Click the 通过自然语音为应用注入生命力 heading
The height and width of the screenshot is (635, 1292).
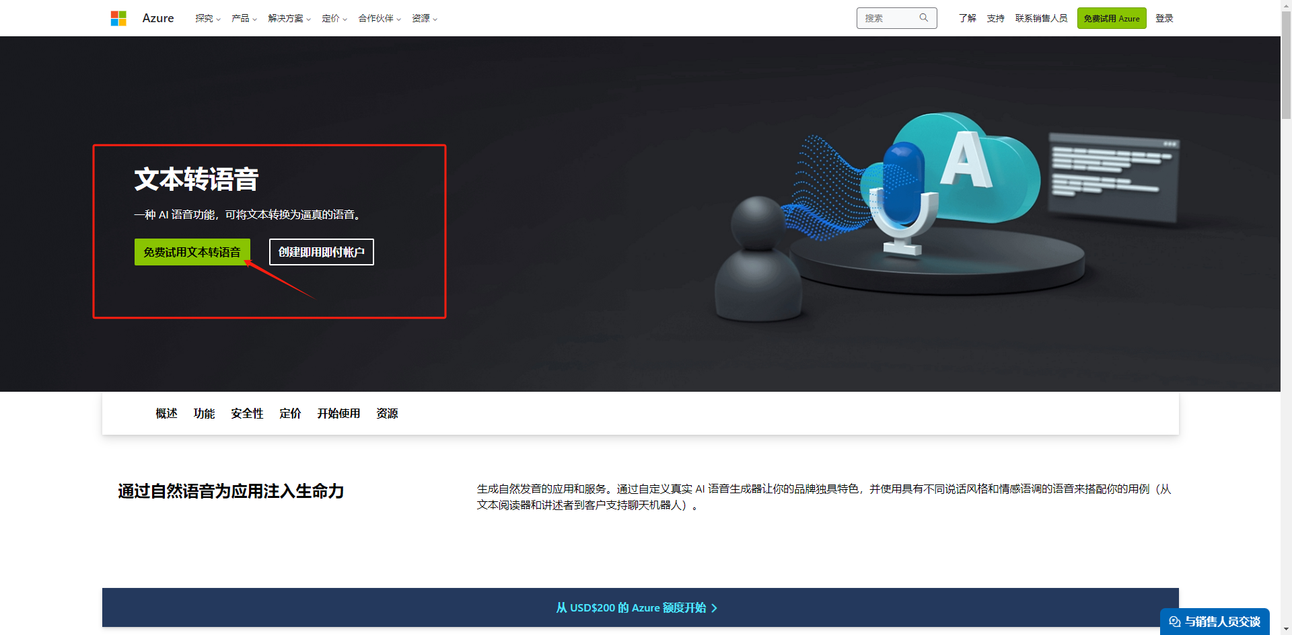click(231, 491)
